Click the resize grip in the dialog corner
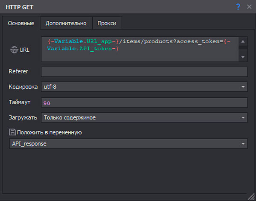This screenshot has height=201, width=256. tap(251, 196)
